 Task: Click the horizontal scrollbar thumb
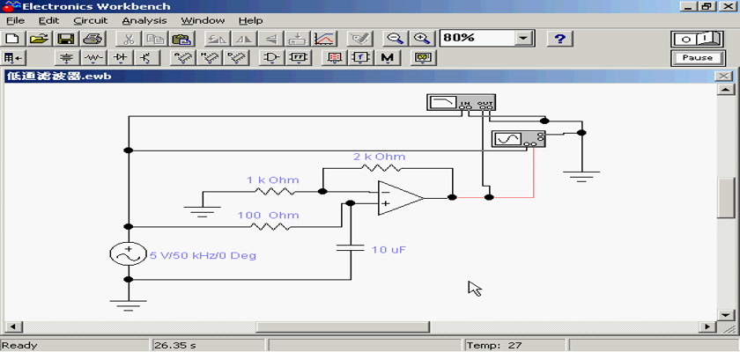point(343,326)
